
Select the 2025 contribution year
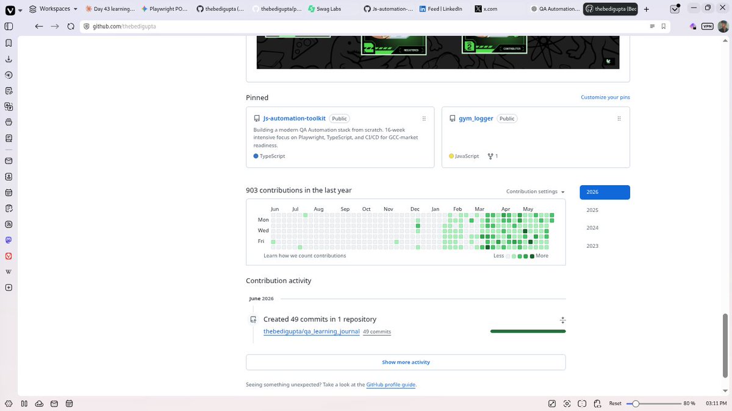592,210
